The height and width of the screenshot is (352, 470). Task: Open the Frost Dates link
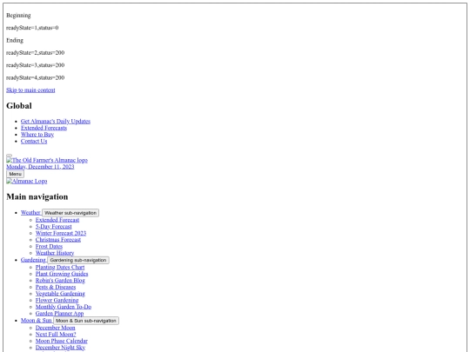pos(49,246)
